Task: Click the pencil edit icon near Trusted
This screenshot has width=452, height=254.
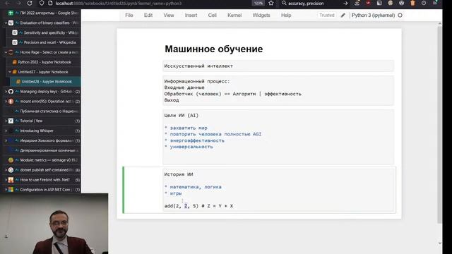Action: coord(343,16)
